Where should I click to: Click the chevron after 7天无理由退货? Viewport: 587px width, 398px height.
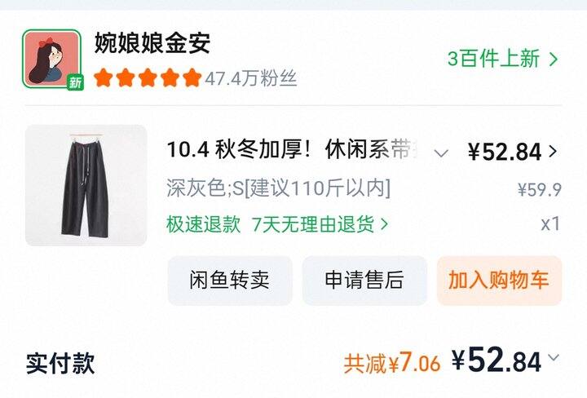[384, 224]
